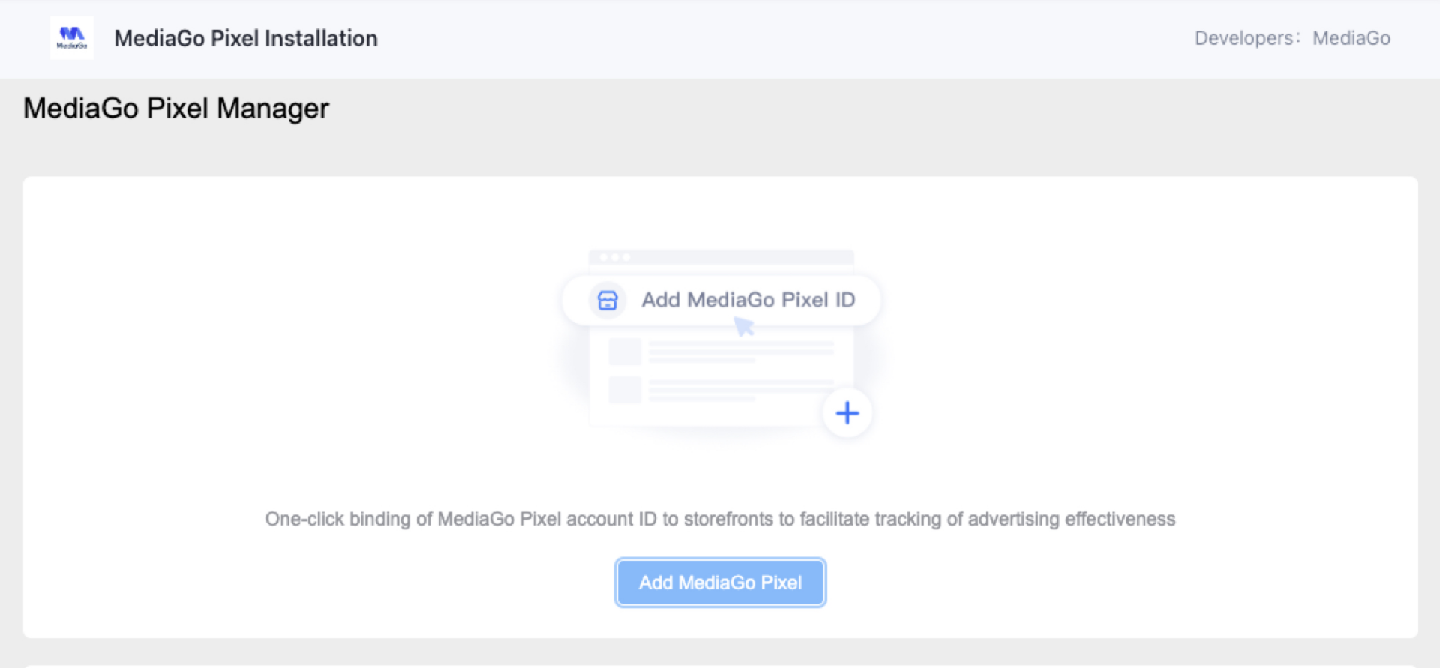Click the one-click binding description text

(x=719, y=518)
